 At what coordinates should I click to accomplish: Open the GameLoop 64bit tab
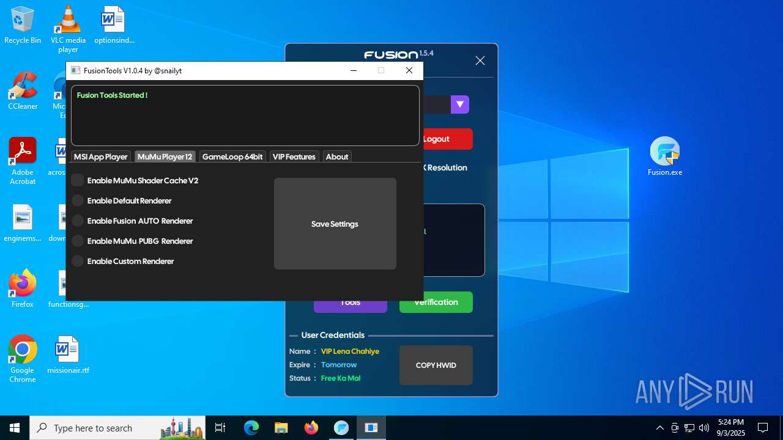(x=232, y=156)
